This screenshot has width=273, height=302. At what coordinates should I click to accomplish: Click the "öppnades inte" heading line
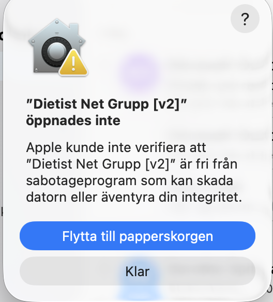tap(73, 121)
